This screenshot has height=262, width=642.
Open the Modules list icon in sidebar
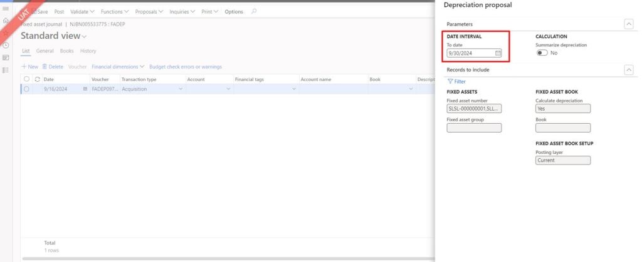(x=6, y=70)
